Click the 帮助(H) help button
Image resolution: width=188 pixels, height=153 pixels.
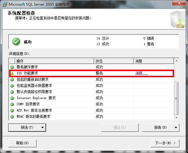(x=22, y=143)
